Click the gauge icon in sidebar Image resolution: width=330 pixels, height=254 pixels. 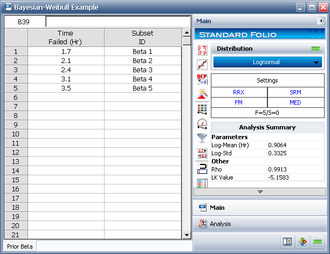202,123
